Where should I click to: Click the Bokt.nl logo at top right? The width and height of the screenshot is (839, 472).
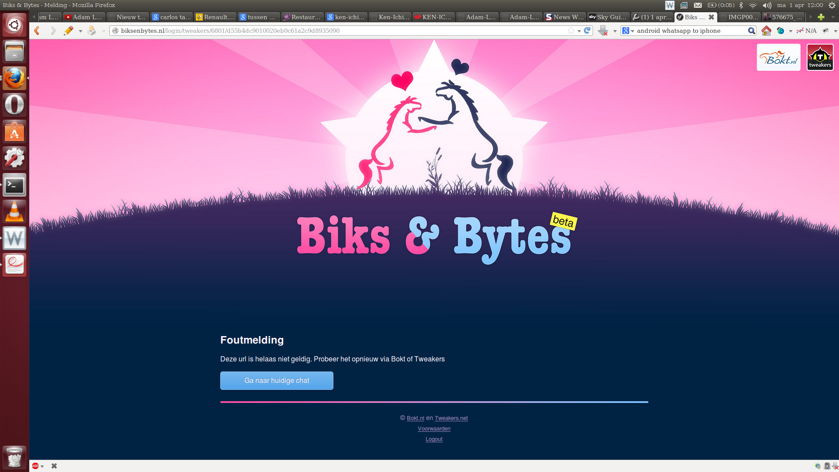click(778, 57)
